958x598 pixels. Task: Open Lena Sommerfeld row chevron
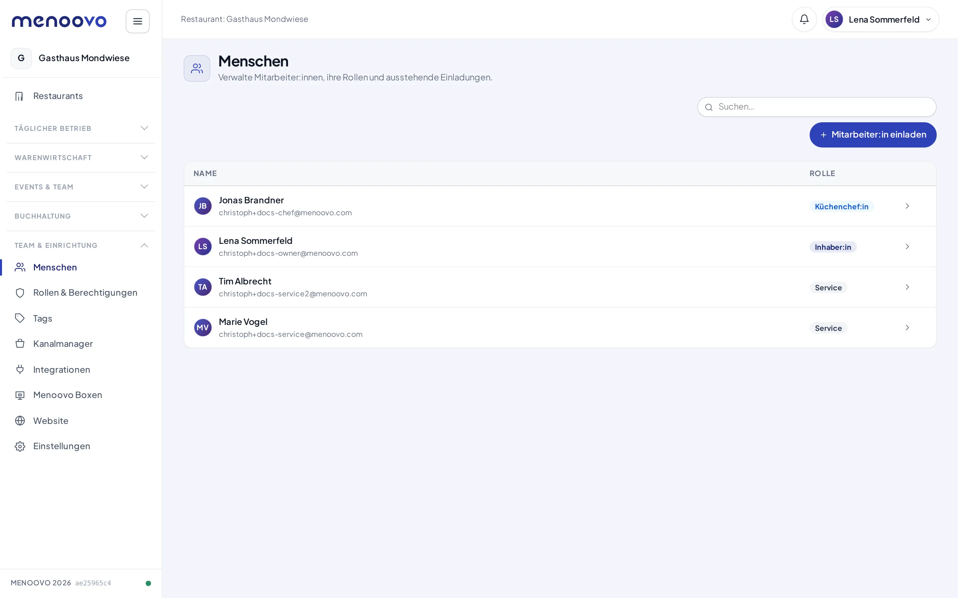(907, 247)
